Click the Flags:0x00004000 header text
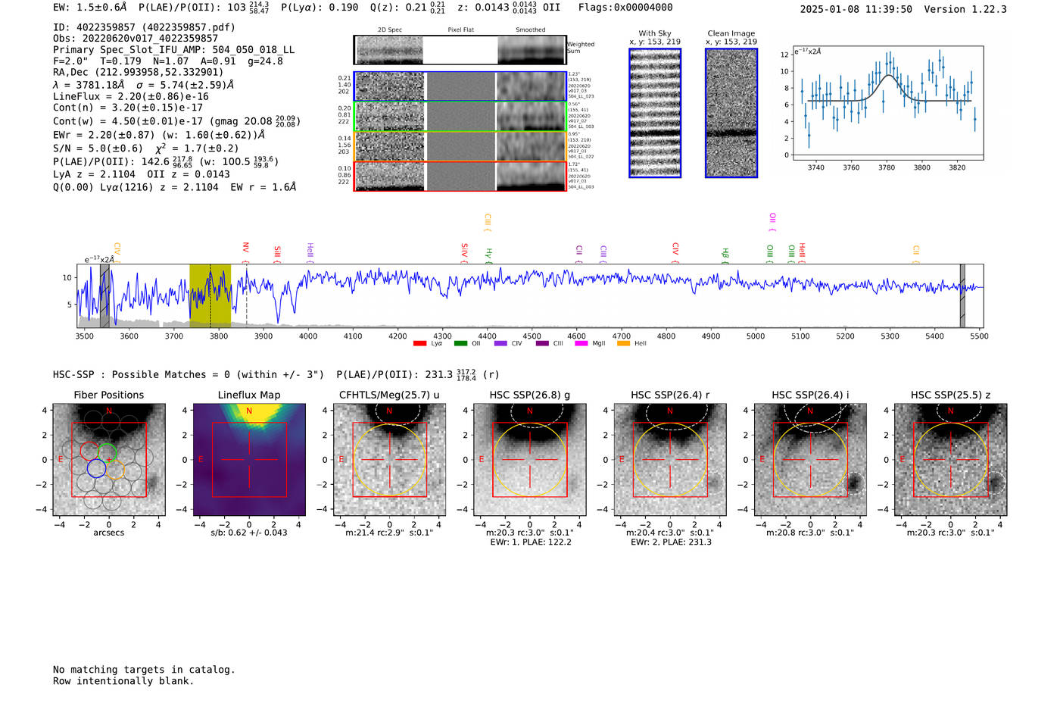The width and height of the screenshot is (1060, 722). (625, 8)
